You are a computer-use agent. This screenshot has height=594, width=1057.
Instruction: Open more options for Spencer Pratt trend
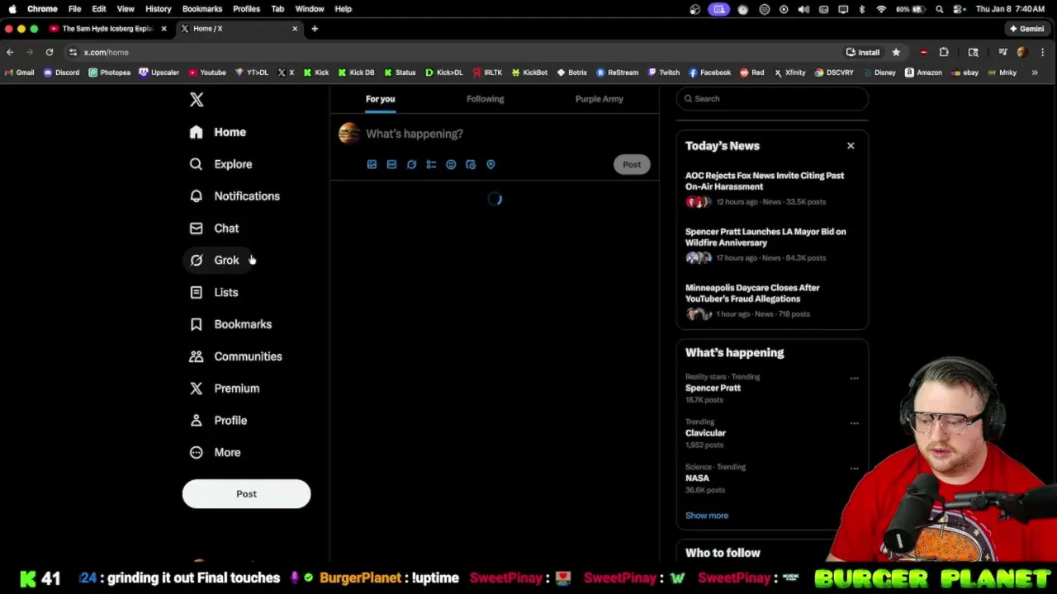point(855,379)
